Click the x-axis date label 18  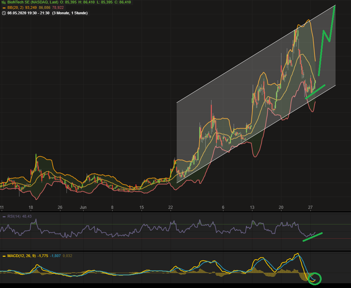pos(31,207)
